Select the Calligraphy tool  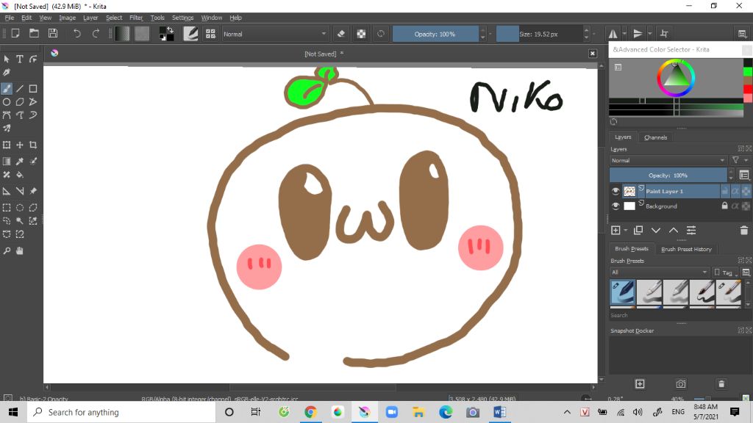tap(7, 73)
